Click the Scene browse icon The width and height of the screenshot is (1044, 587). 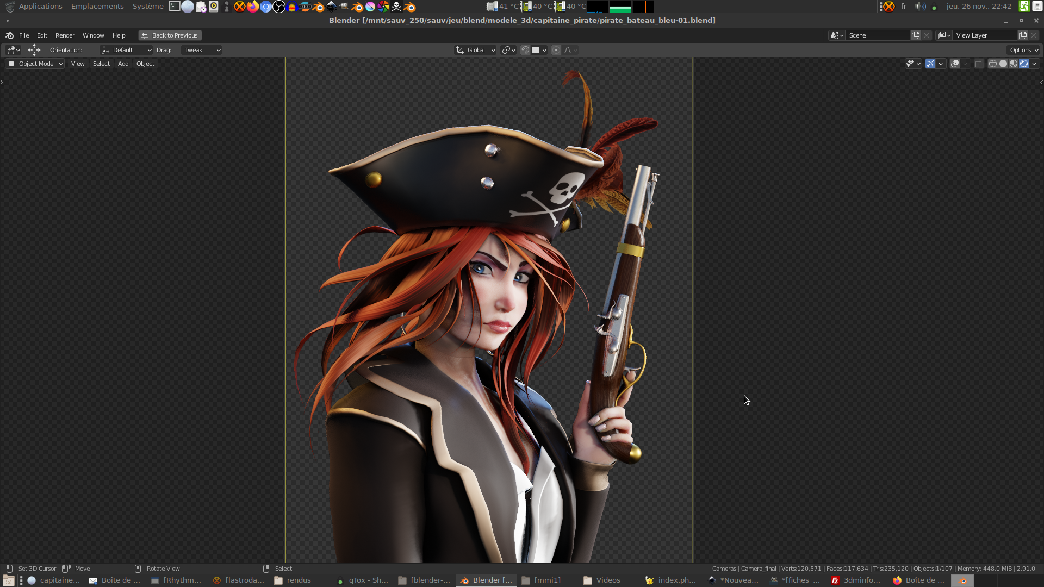pos(837,35)
